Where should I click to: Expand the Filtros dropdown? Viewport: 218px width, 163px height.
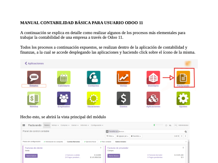point(110,136)
